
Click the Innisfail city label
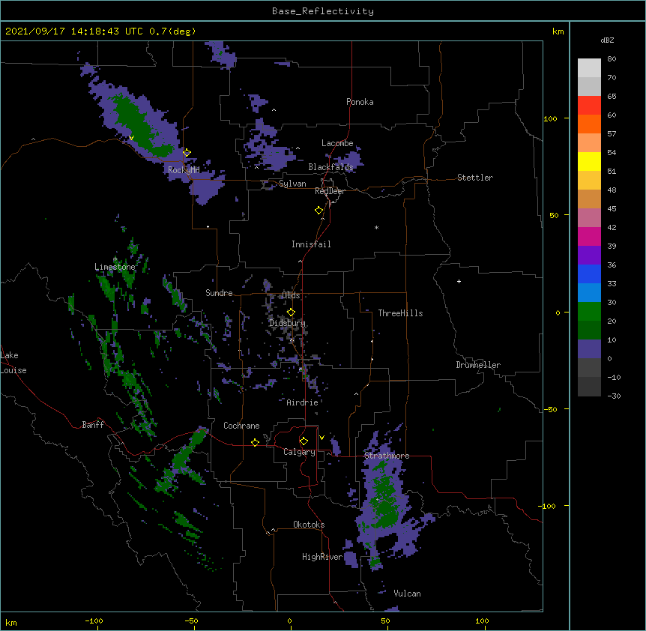click(x=311, y=244)
